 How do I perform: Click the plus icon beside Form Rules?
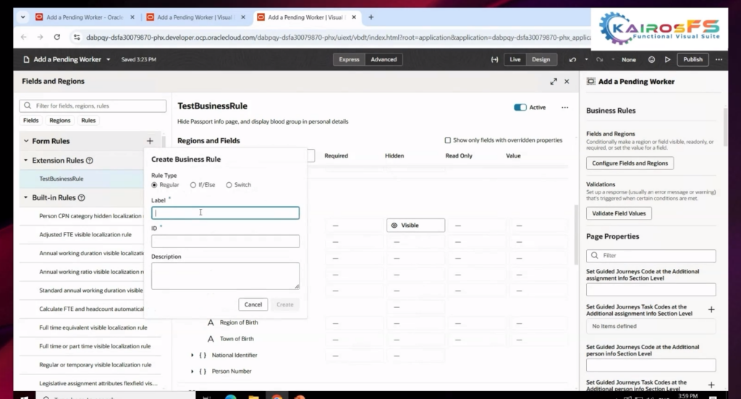pos(150,141)
